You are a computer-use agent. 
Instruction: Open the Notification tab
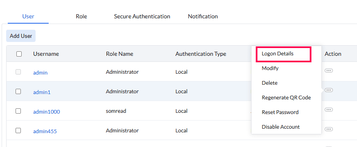click(x=203, y=16)
